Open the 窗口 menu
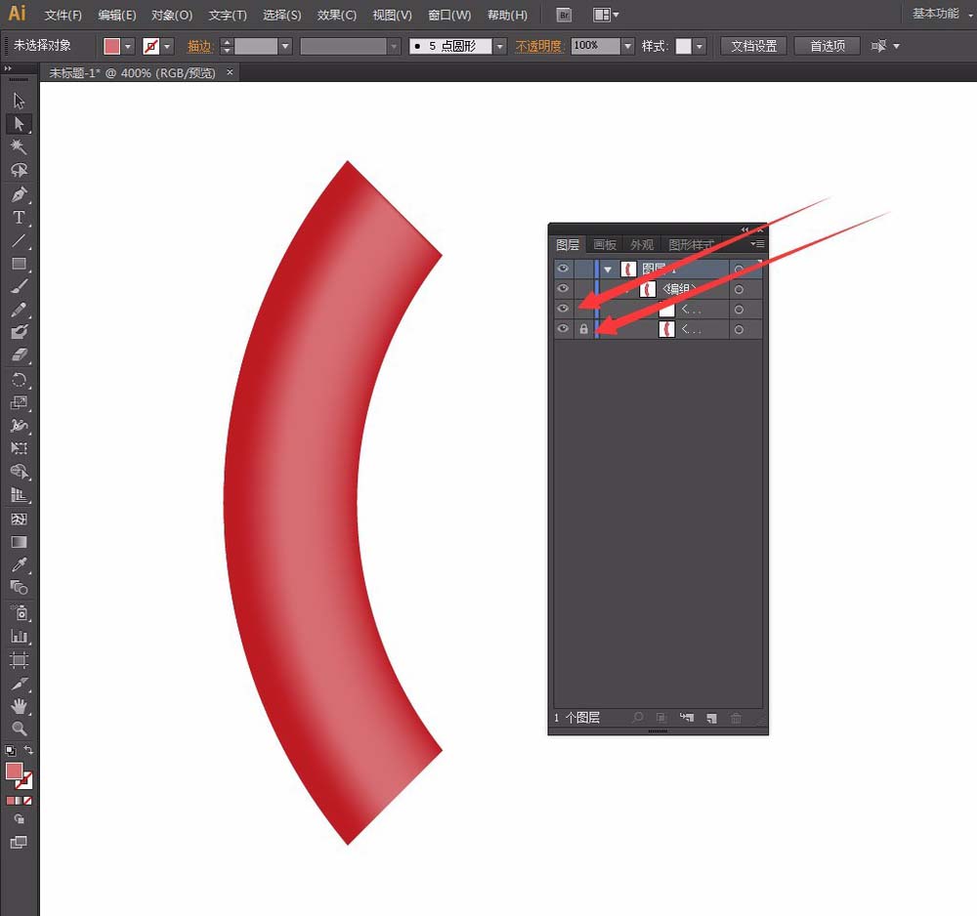The width and height of the screenshot is (977, 916). tap(447, 15)
